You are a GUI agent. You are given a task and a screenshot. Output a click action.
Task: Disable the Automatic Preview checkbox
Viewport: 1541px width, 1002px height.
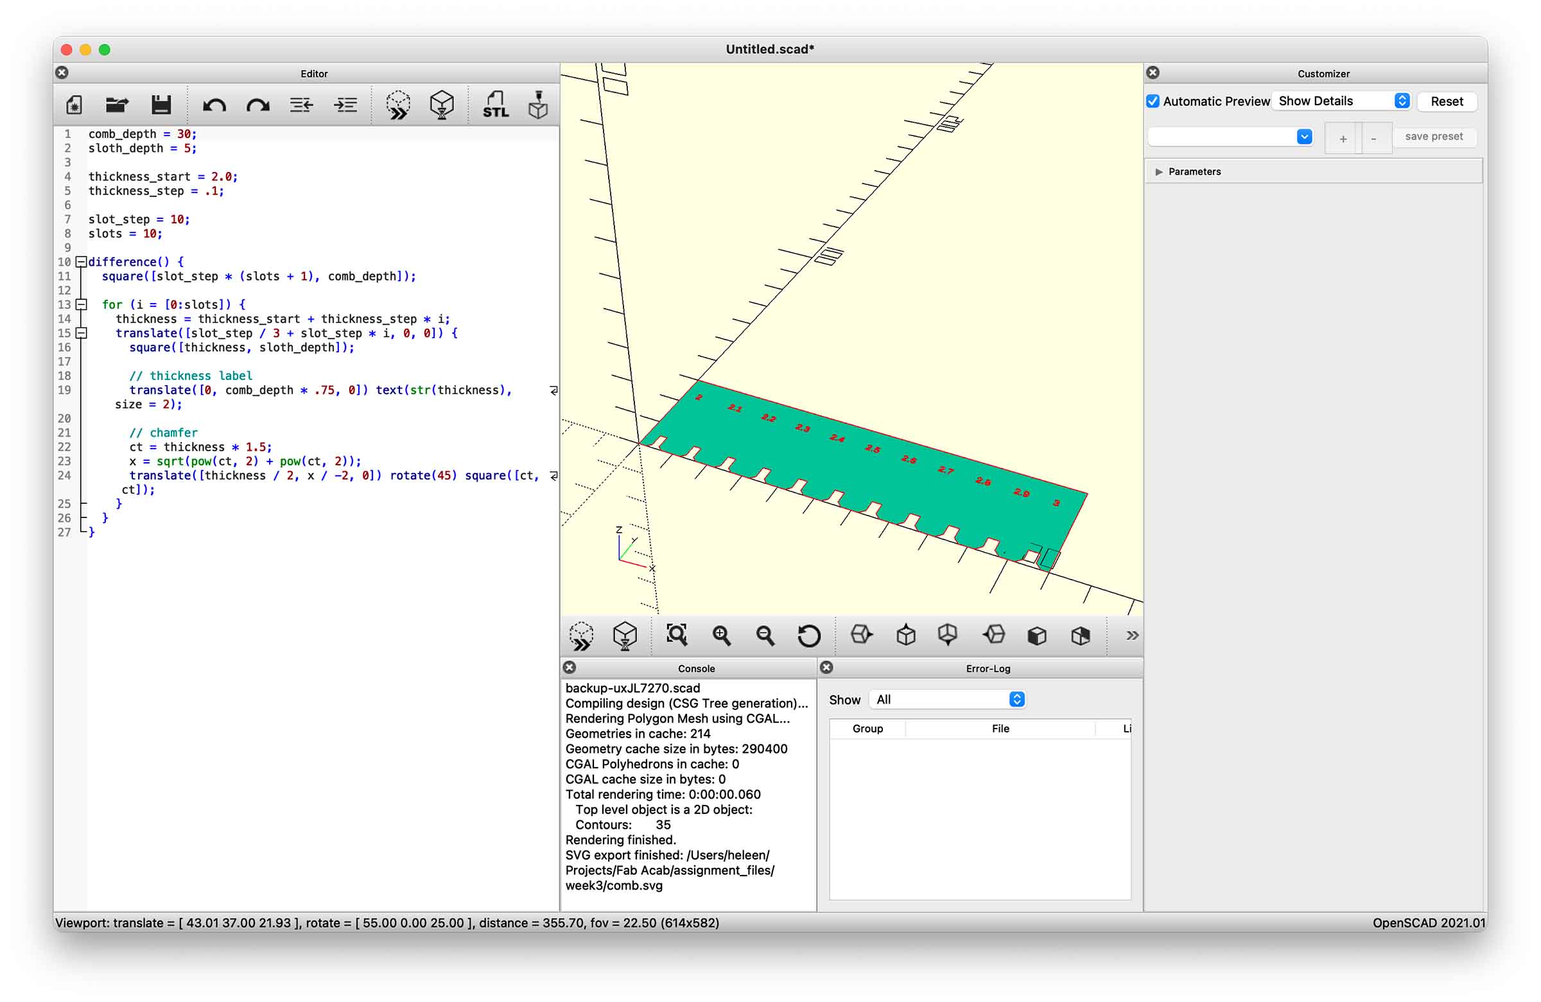1153,101
